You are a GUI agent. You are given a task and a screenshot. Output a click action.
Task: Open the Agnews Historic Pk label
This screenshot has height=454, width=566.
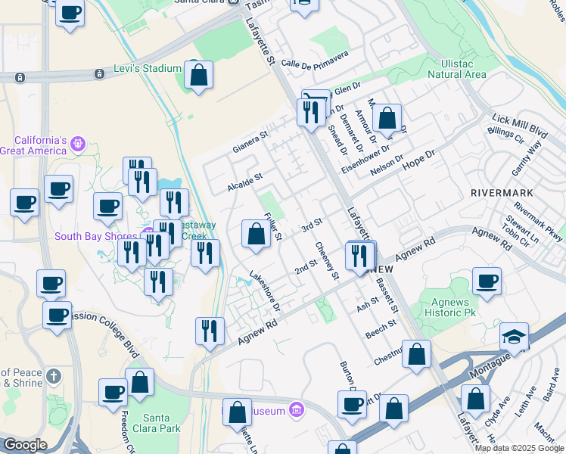(450, 307)
